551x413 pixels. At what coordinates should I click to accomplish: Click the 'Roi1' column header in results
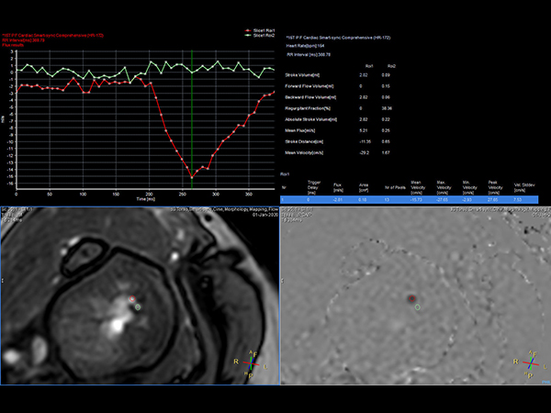pos(369,66)
